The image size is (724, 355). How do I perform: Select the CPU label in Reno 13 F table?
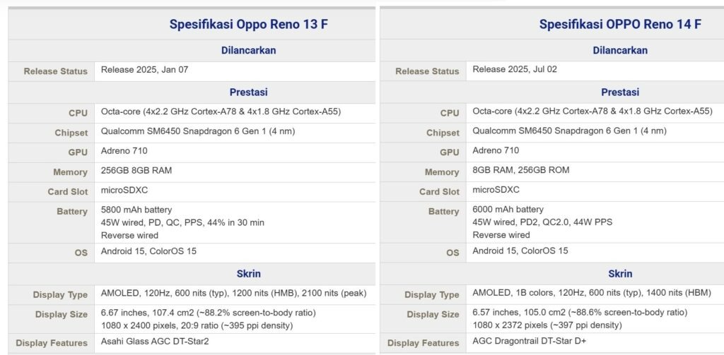[x=78, y=114]
